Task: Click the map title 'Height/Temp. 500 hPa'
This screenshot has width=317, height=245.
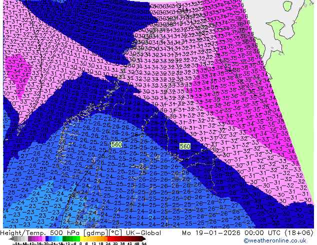Action: [x=40, y=233]
